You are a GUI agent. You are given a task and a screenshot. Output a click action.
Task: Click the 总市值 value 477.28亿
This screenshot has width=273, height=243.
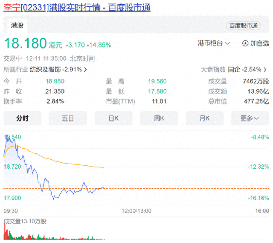pyautogui.click(x=256, y=101)
